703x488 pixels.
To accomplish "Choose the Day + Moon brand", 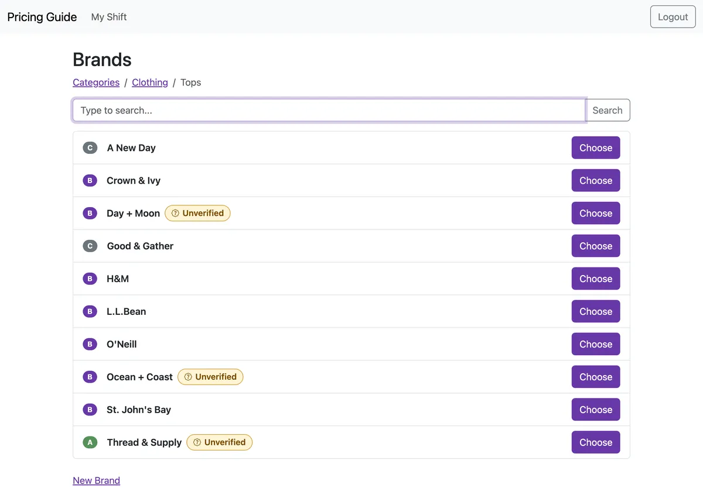I will [x=596, y=214].
